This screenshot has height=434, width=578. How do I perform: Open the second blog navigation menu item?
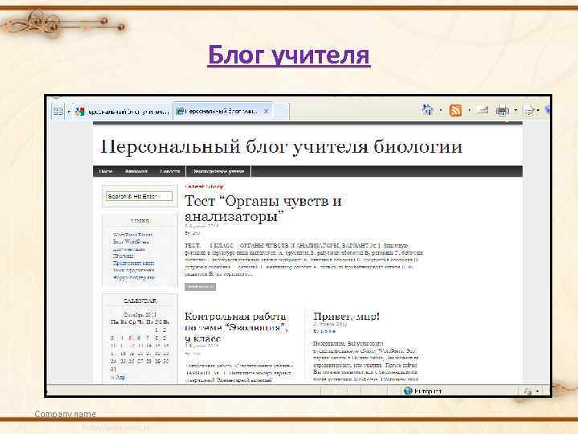click(136, 171)
